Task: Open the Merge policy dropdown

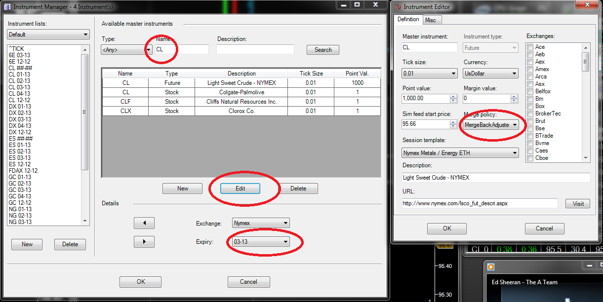Action: [491, 125]
